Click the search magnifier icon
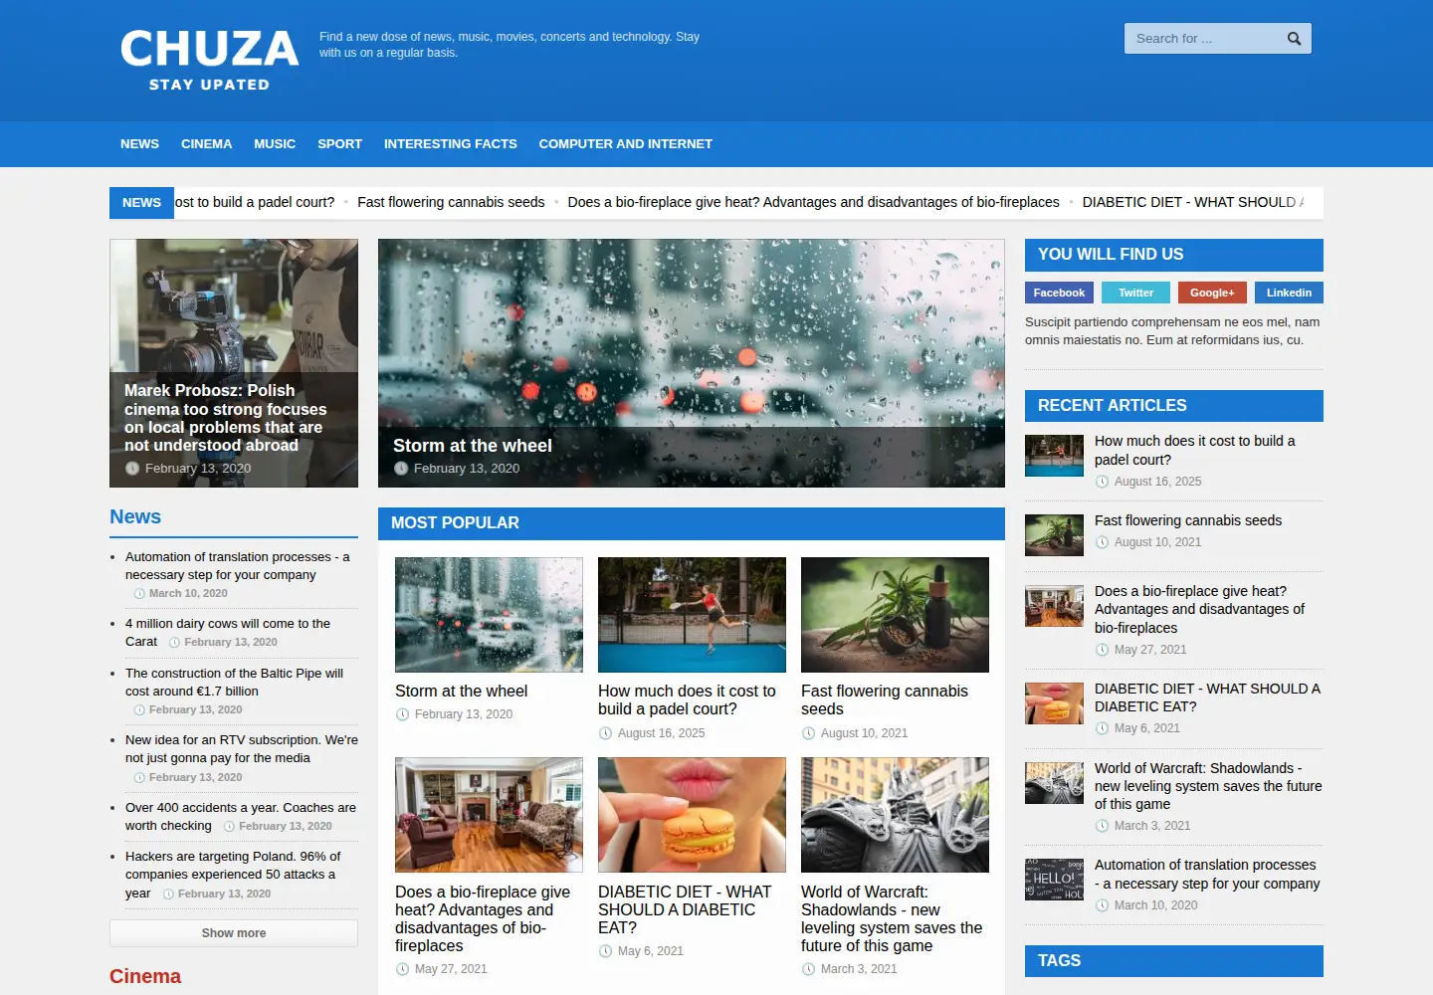The image size is (1433, 995). pos(1294,39)
